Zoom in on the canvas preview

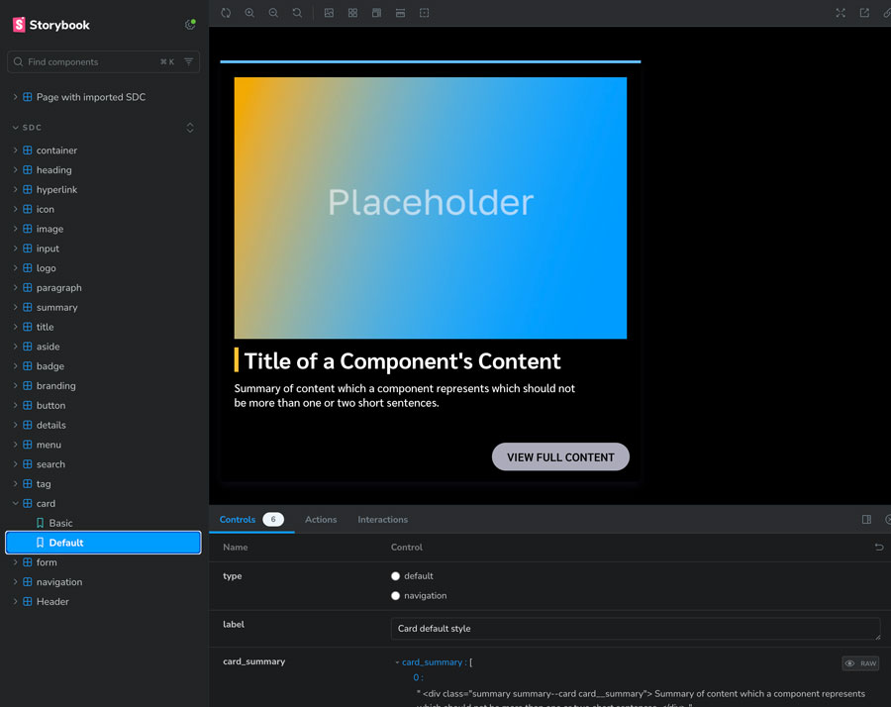(249, 13)
